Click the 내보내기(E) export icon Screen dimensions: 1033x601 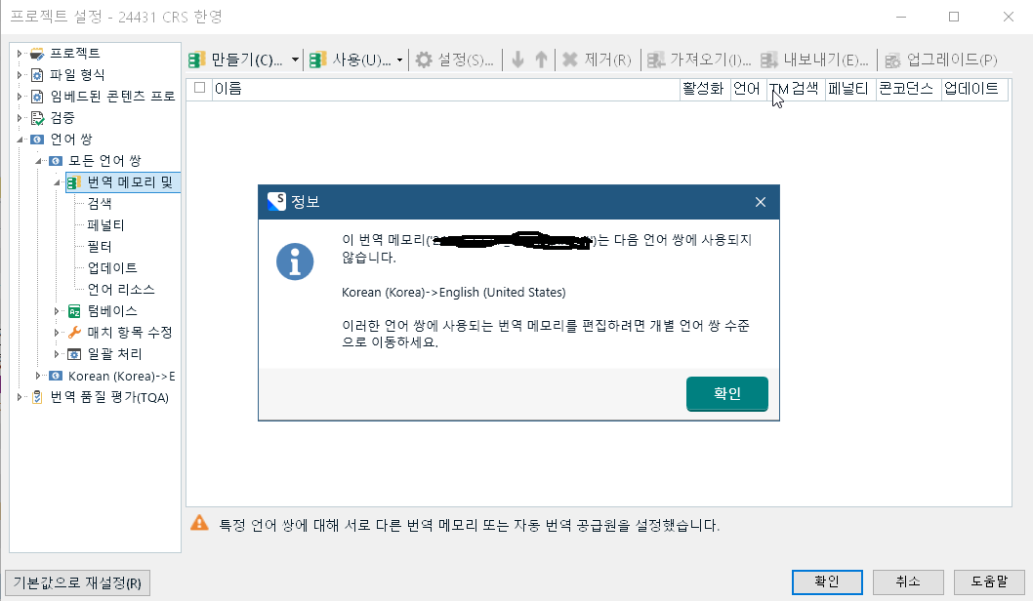[769, 60]
